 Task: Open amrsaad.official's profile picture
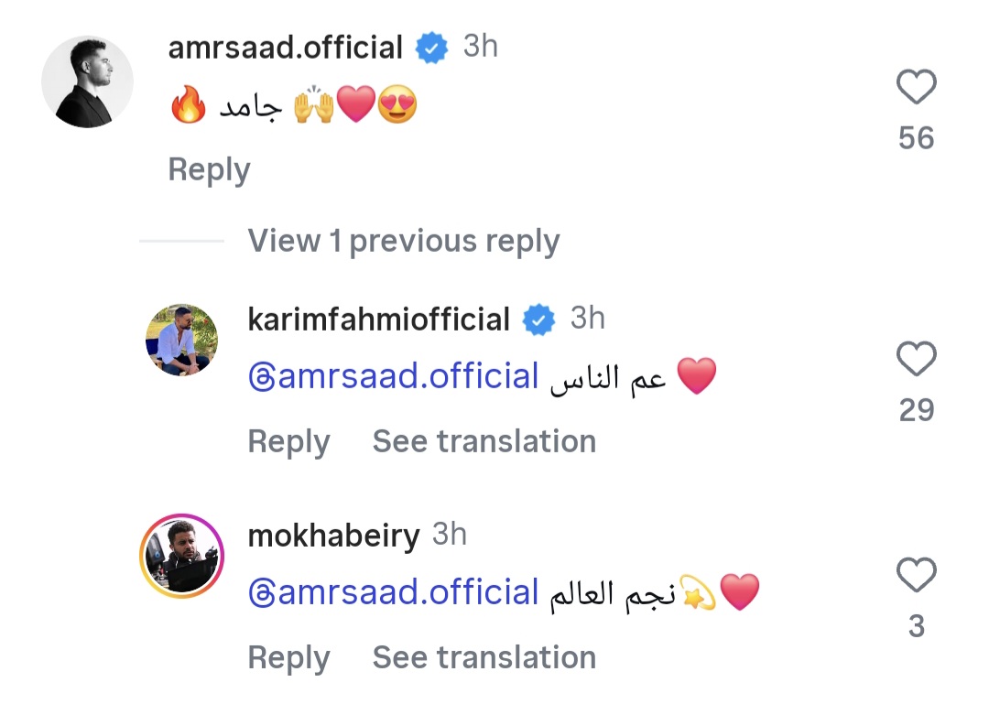[x=88, y=81]
